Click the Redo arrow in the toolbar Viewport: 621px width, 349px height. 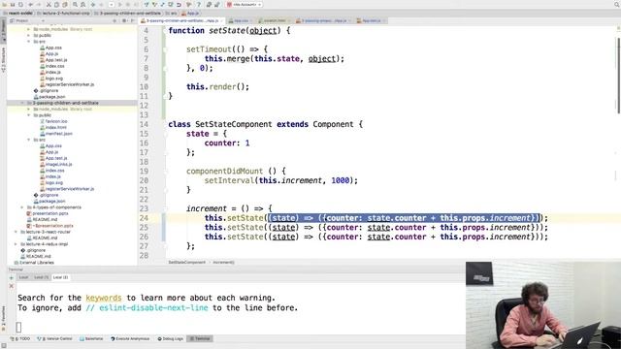click(39, 4)
